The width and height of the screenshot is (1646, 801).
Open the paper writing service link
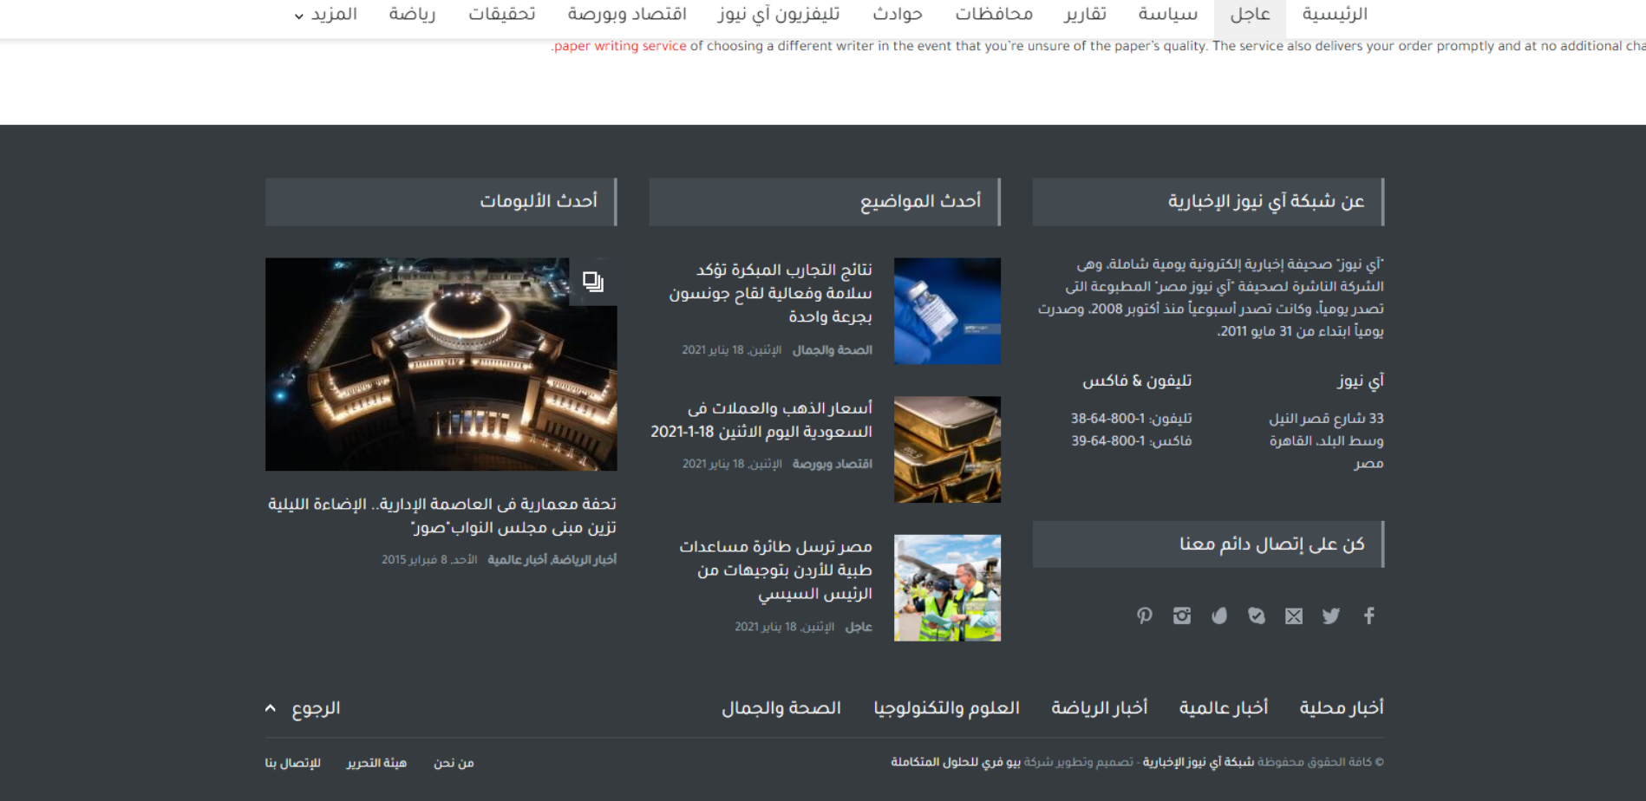point(620,46)
